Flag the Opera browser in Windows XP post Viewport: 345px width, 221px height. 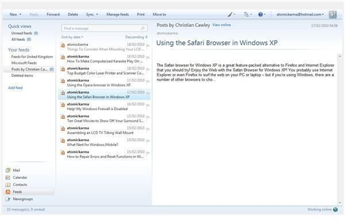148,82
